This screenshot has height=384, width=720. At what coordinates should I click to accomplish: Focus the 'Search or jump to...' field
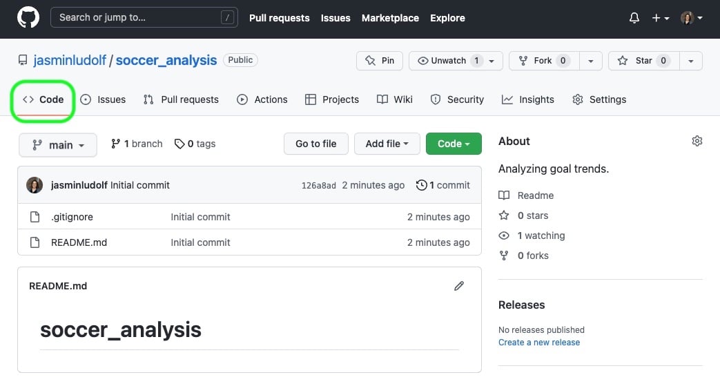(144, 17)
